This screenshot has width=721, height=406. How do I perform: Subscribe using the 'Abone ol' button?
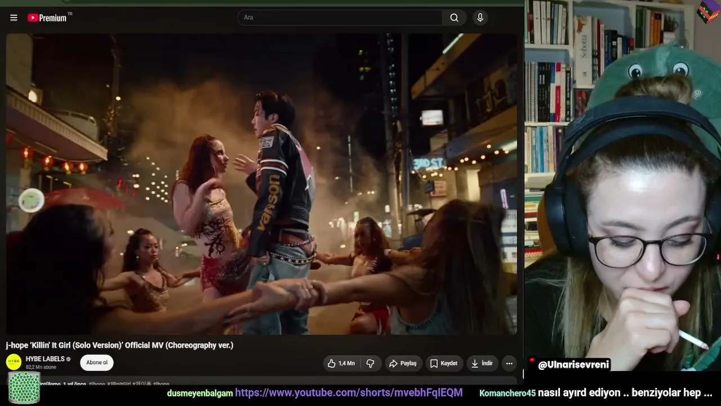tap(97, 363)
